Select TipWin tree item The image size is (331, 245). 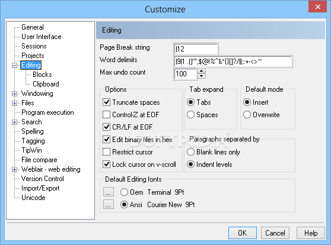31,150
